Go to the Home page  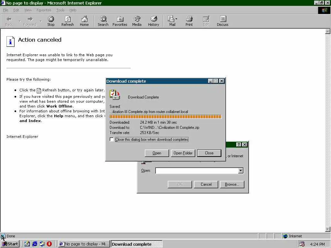84,21
